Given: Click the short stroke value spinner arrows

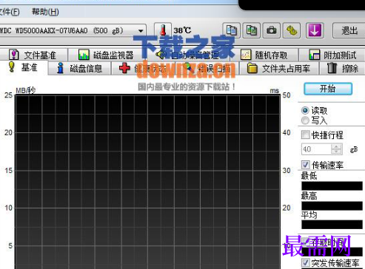Looking at the screenshot, I should tap(336, 149).
